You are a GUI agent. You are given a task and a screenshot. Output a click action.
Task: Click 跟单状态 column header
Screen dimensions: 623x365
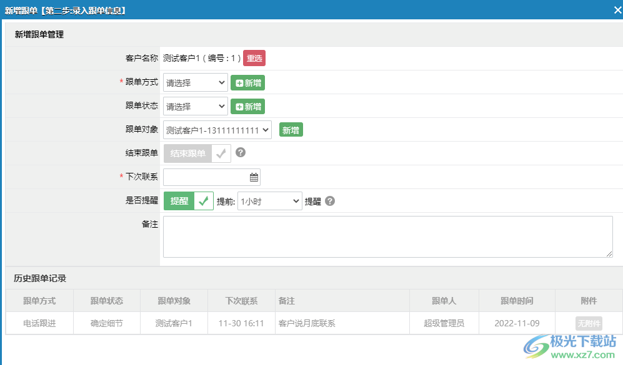point(107,301)
